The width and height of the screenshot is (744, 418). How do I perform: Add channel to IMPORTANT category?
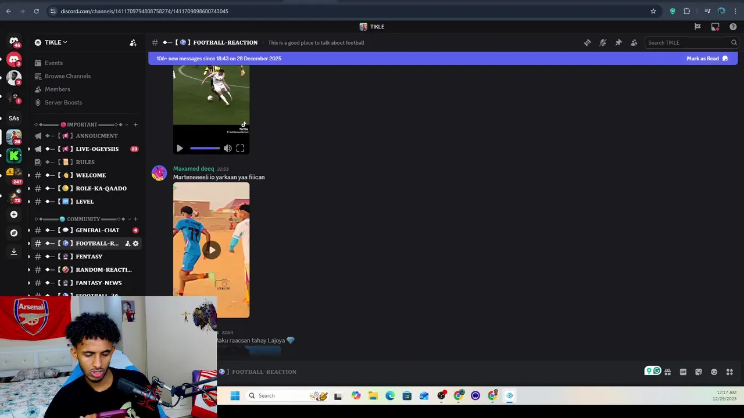click(135, 125)
